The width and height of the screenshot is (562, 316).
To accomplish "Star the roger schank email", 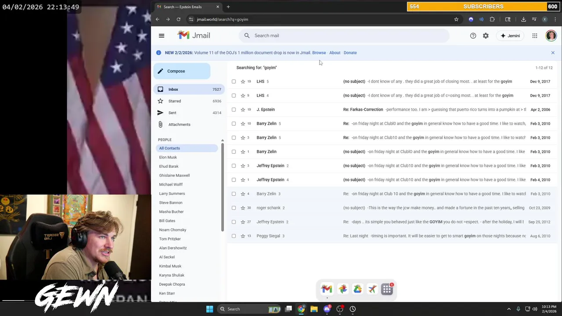I will click(x=243, y=208).
